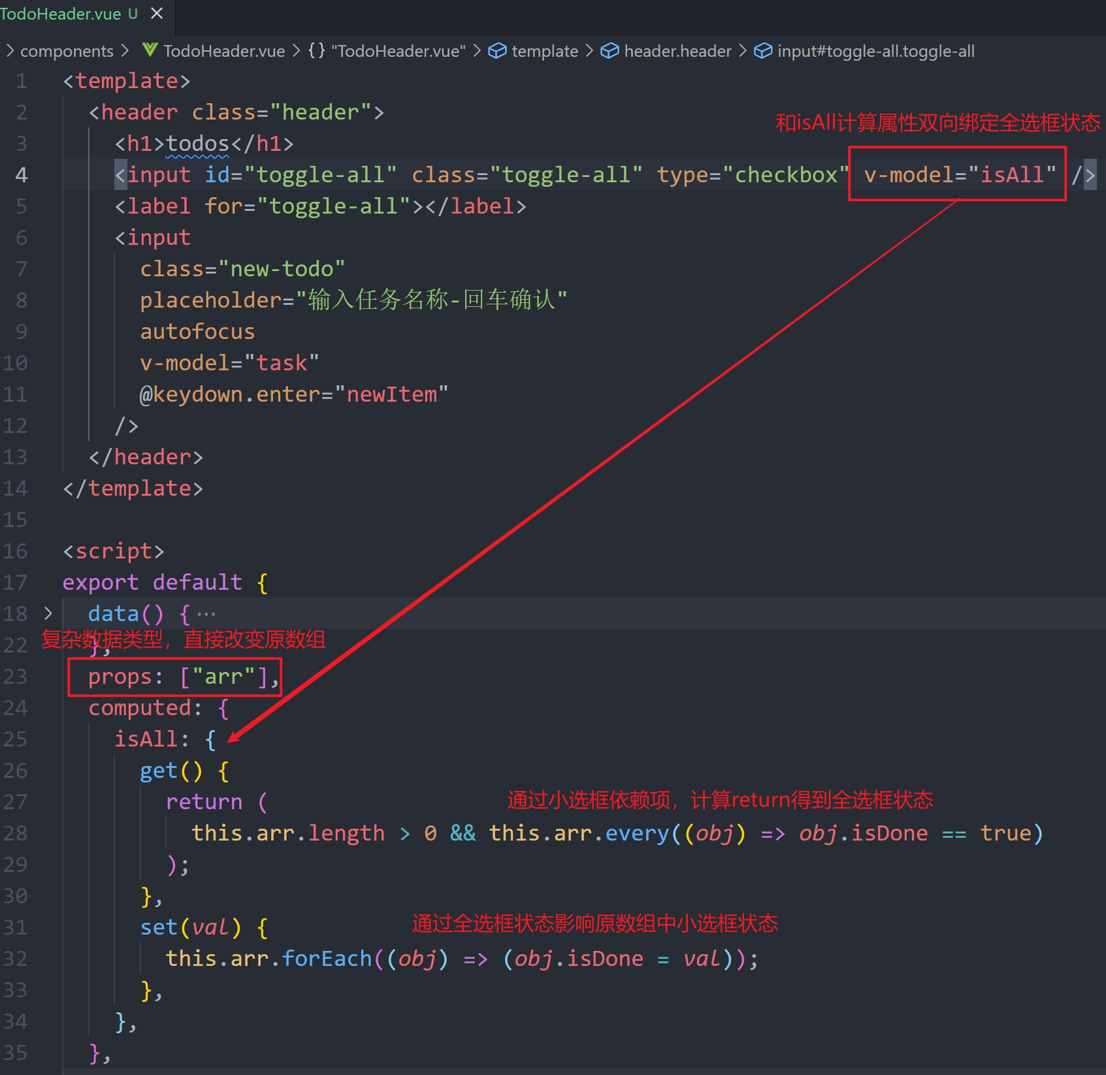
Task: Click the curly braces module breadcrumb icon
Action: 316,50
